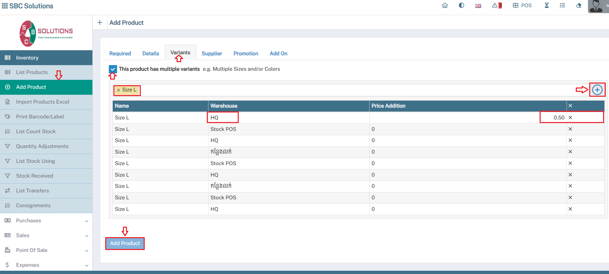Click the hourglass icon in header

(547, 6)
